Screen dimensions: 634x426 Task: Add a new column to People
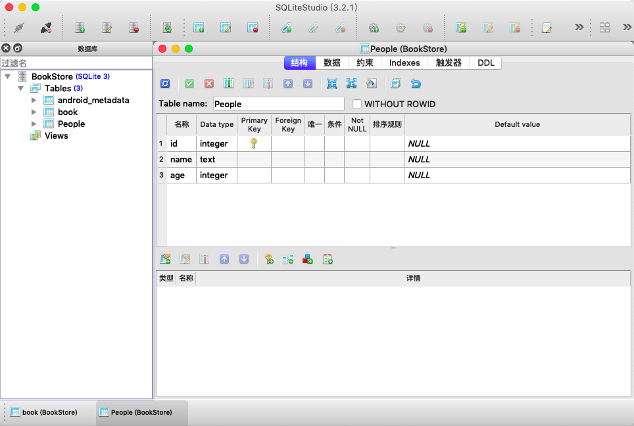tap(228, 83)
